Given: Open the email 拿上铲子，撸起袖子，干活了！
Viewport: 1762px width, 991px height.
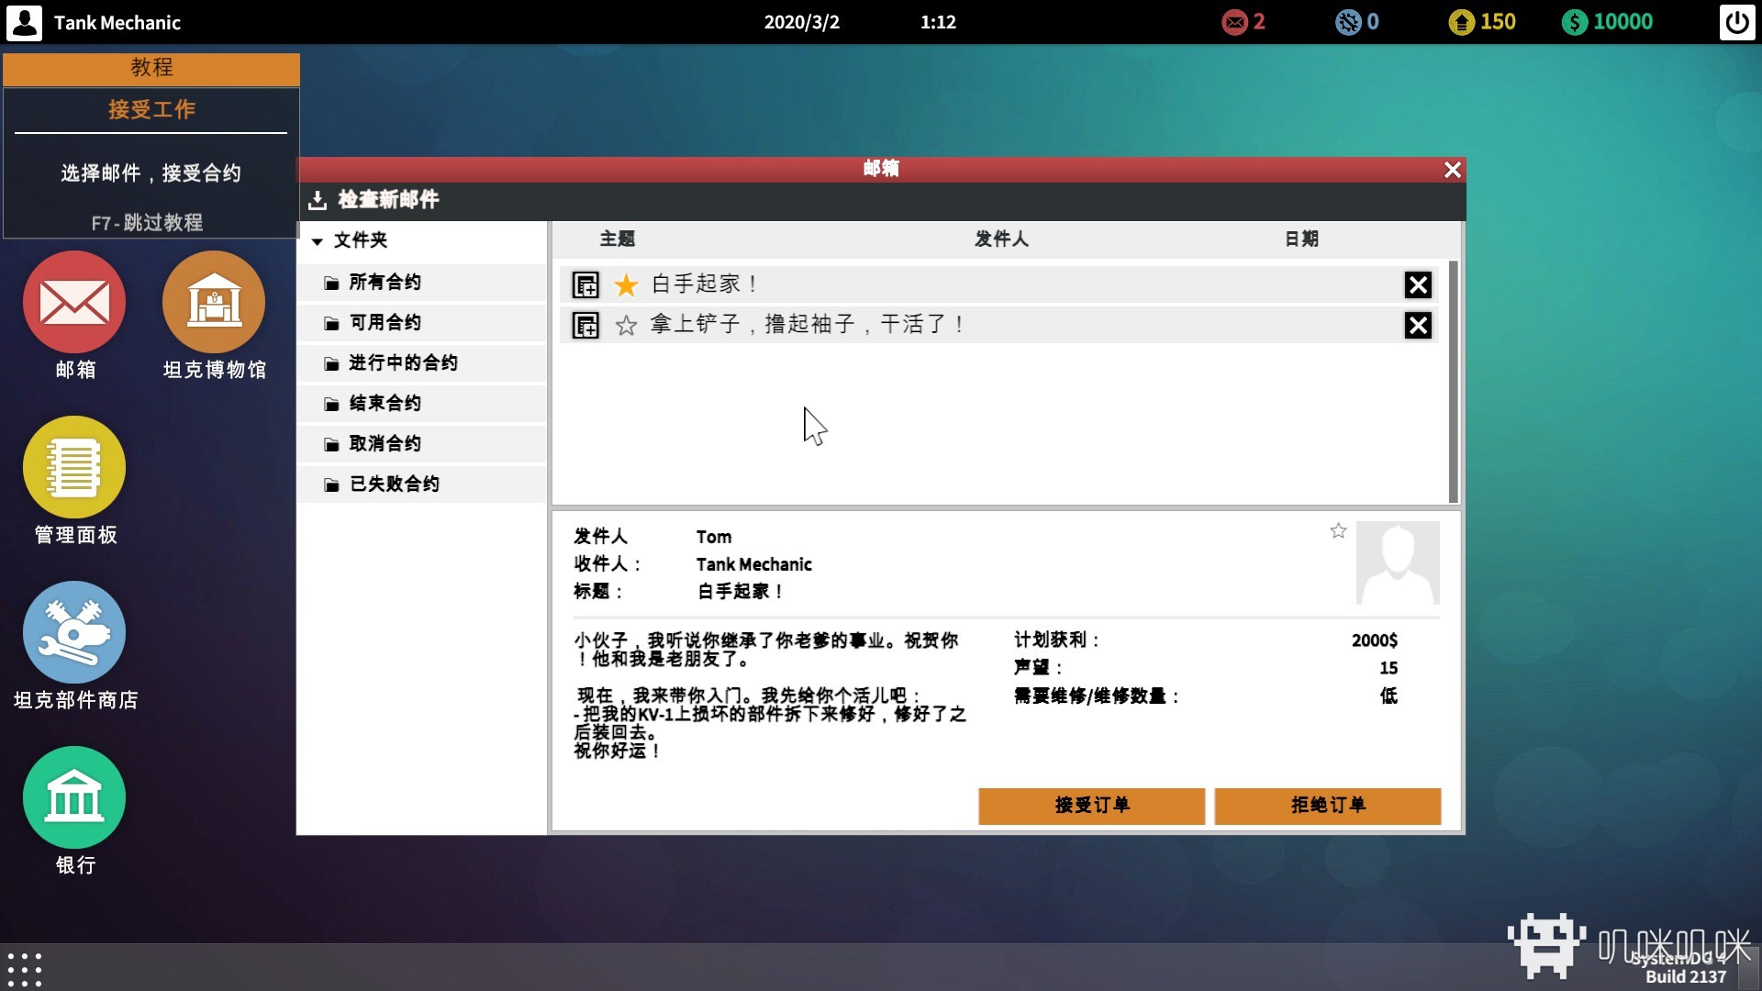Looking at the screenshot, I should [x=998, y=325].
